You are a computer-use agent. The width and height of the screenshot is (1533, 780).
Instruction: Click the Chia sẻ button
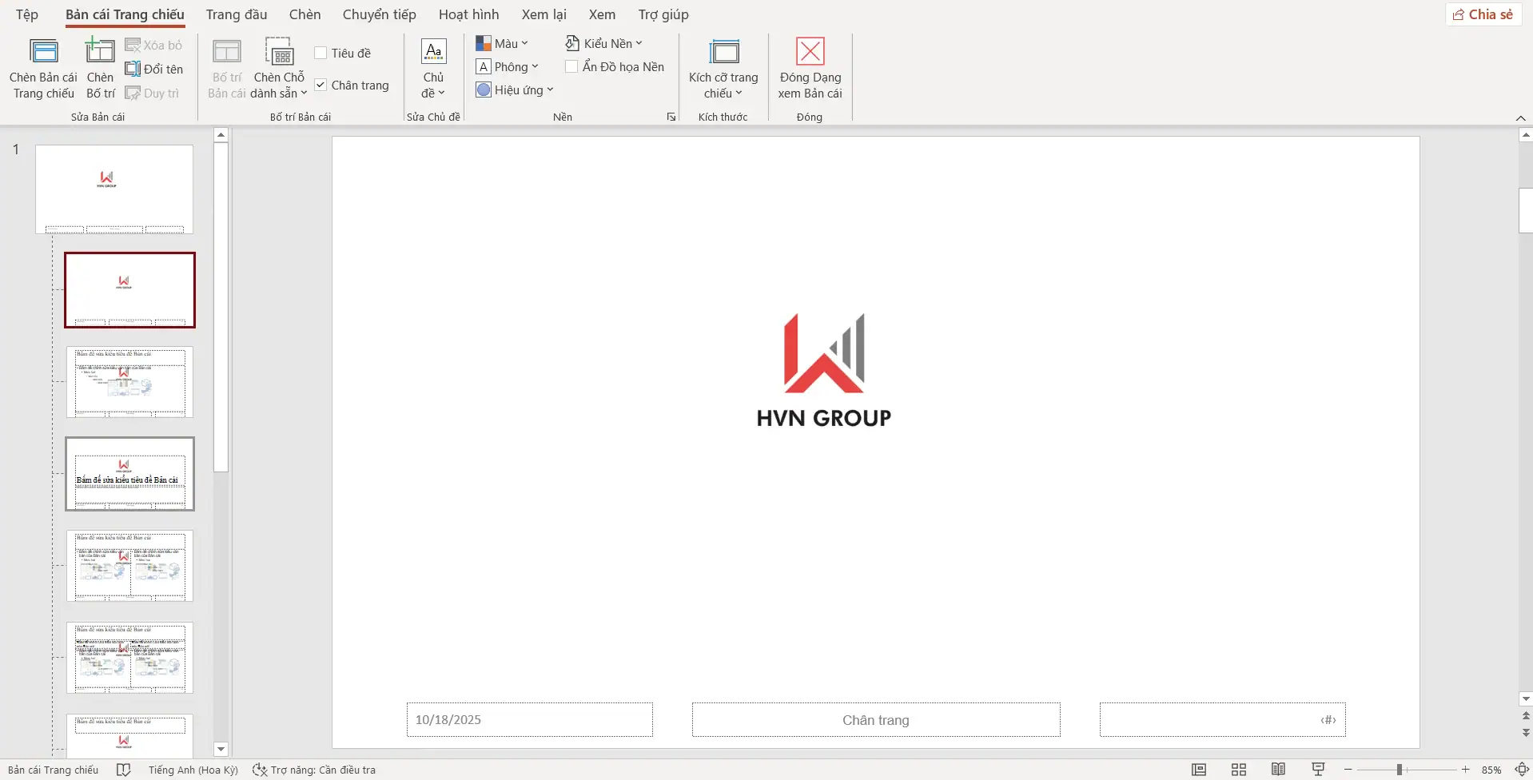1483,14
